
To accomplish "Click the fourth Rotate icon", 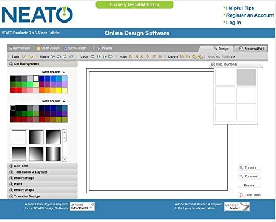I will pyautogui.click(x=71, y=57).
